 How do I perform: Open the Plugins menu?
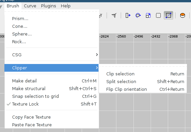[48, 6]
